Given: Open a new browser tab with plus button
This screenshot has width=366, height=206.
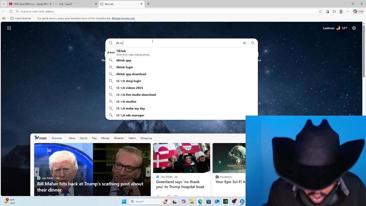Looking at the screenshot, I should point(148,4).
